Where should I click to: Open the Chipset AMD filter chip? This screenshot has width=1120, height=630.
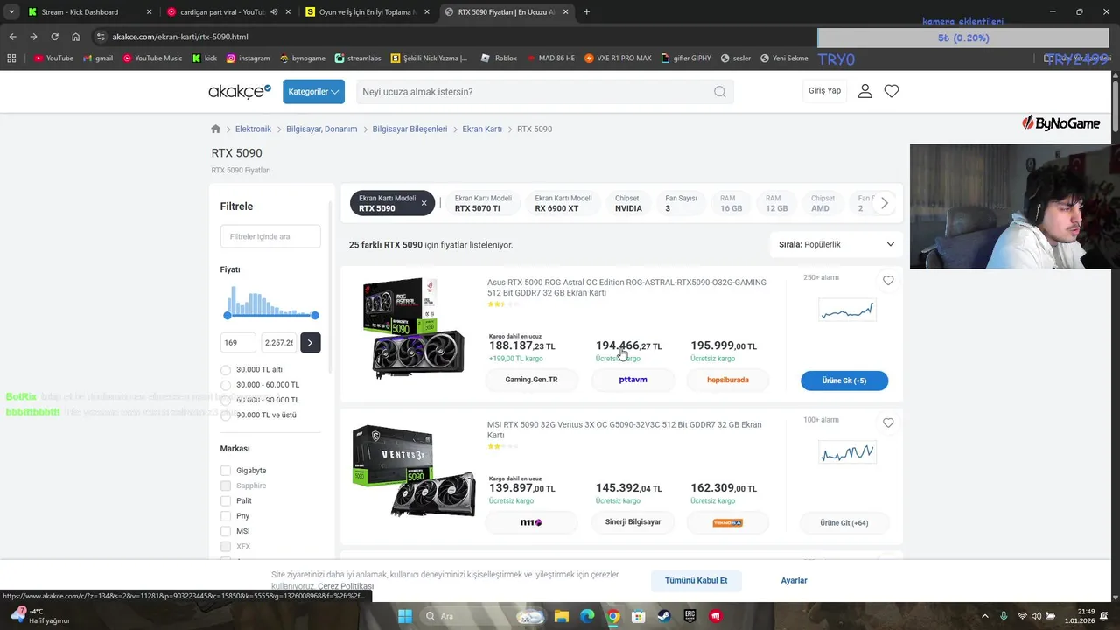tap(822, 203)
